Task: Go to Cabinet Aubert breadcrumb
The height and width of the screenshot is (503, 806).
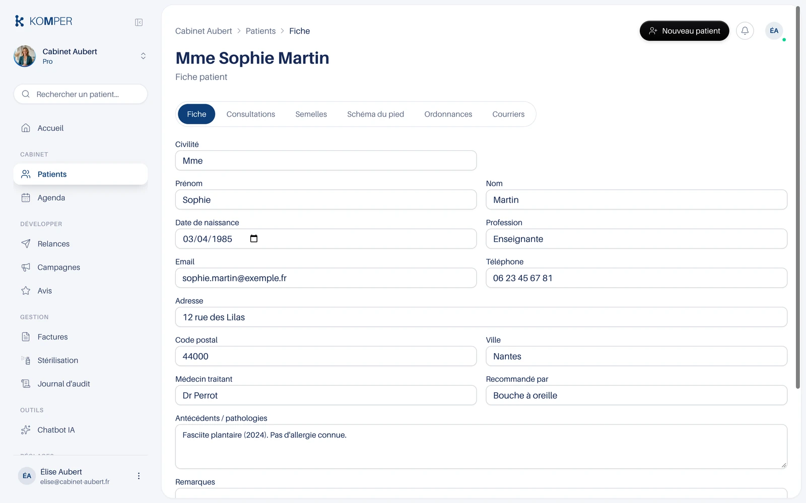Action: pyautogui.click(x=204, y=31)
